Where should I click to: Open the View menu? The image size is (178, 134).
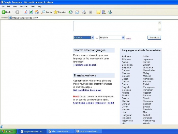(x=15, y=6)
